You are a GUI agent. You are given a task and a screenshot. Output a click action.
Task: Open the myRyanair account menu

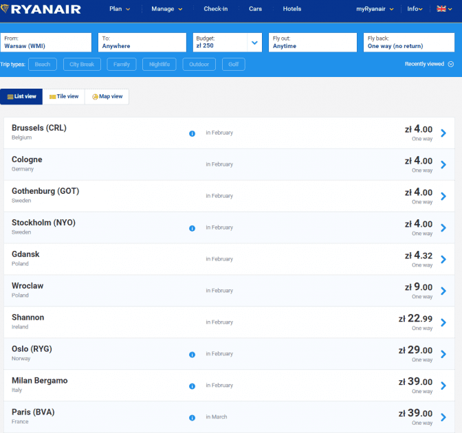click(375, 9)
